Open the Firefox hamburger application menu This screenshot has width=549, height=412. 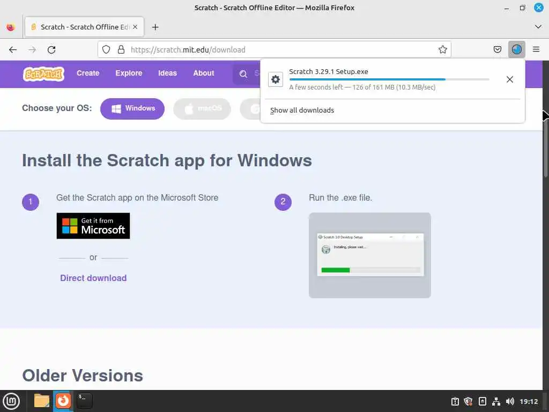536,49
